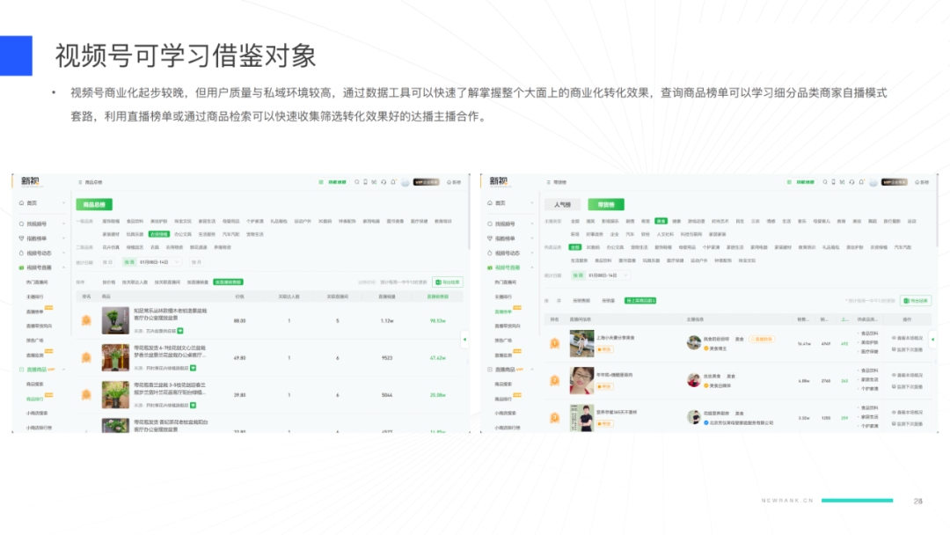Image resolution: width=950 pixels, height=535 pixels.
Task: Sort by 按上架商品数 in right window
Action: [640, 301]
